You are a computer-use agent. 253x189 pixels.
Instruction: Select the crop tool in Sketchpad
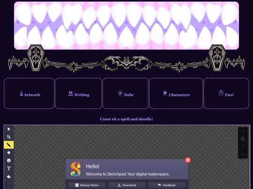tap(9, 137)
